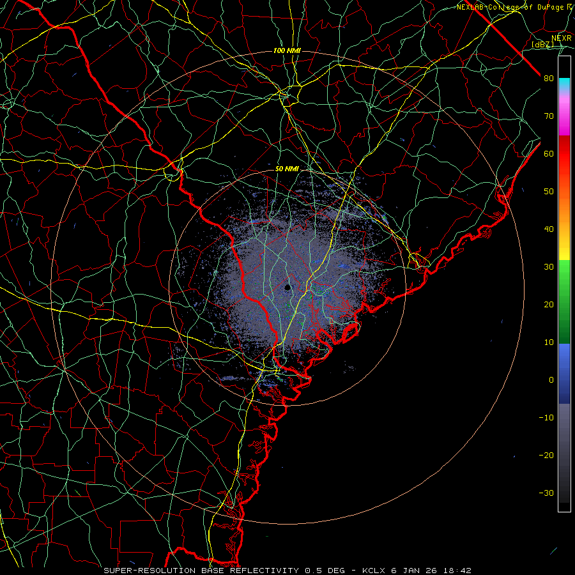
Task: Click the -20 value on dBZ scale
Action: click(x=546, y=456)
